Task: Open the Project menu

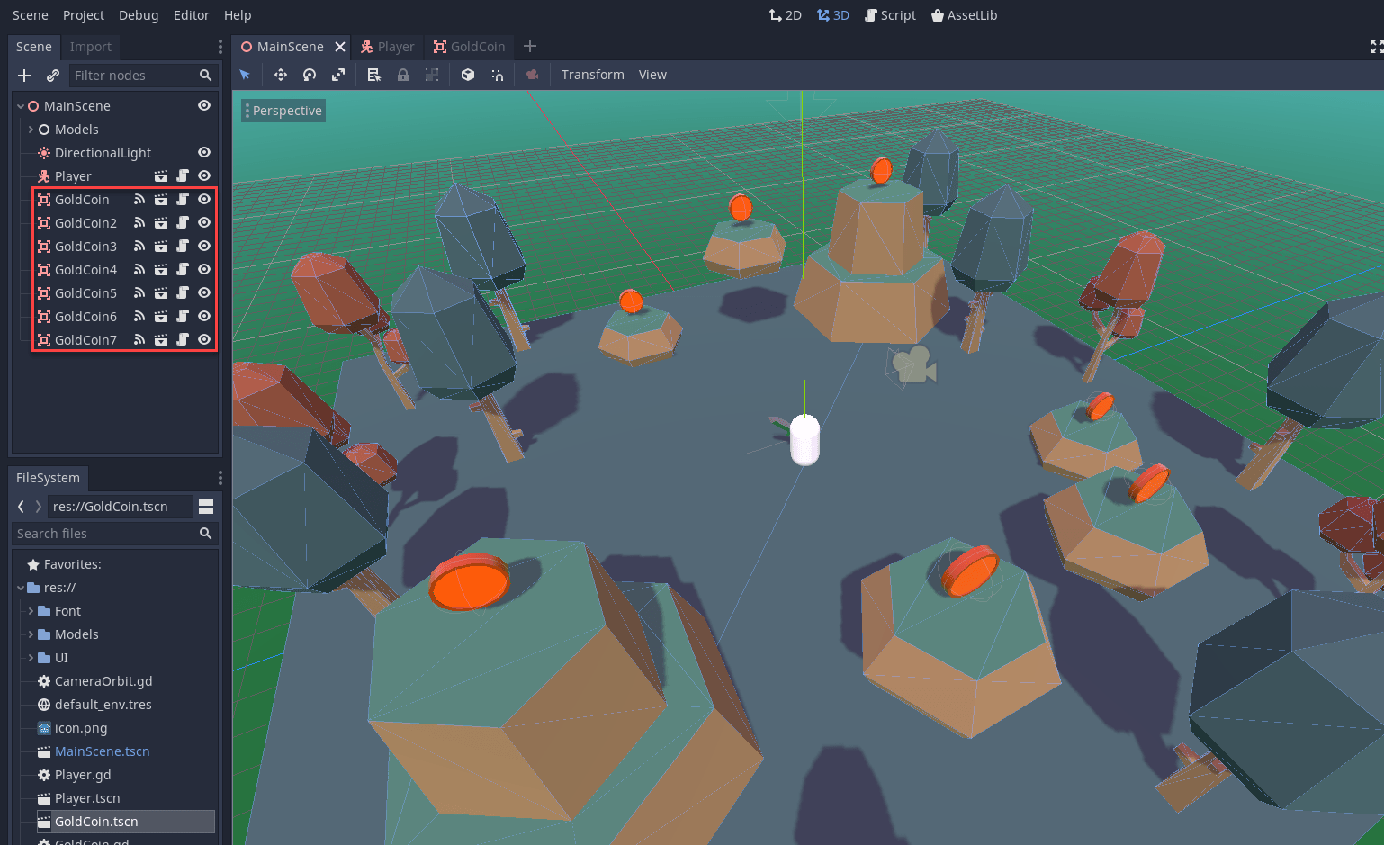Action: (x=83, y=14)
